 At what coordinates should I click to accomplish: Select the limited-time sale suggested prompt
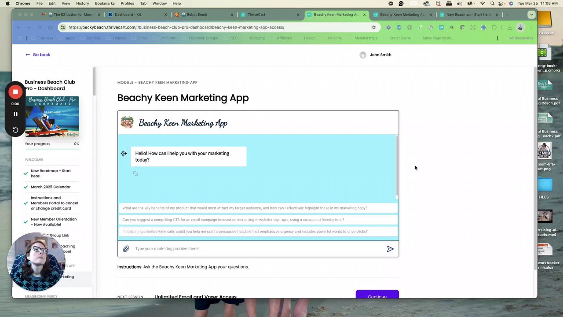click(x=258, y=232)
